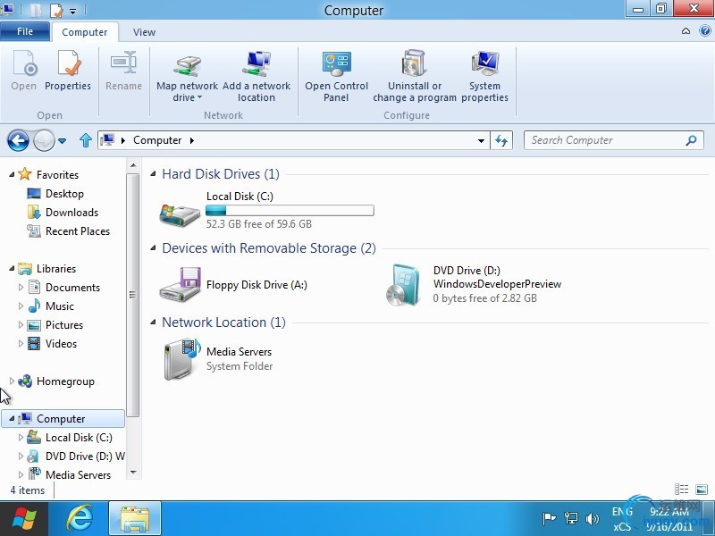Switch to the View ribbon tab
This screenshot has height=536, width=715.
point(144,32)
